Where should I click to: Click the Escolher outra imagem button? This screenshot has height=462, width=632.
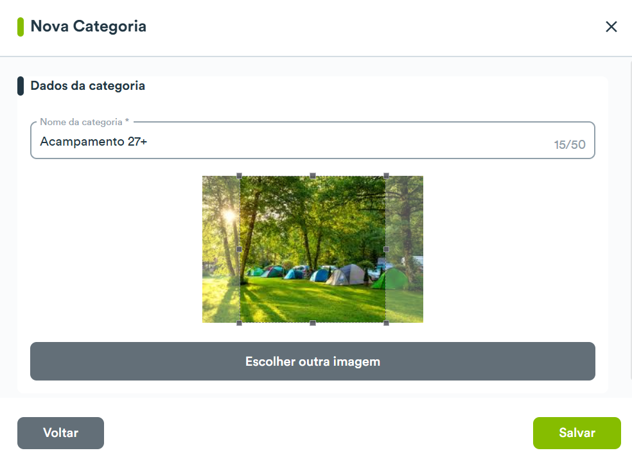[x=312, y=361]
